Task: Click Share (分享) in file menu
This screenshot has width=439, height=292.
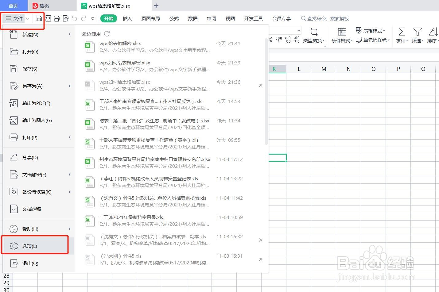Action: (39, 157)
